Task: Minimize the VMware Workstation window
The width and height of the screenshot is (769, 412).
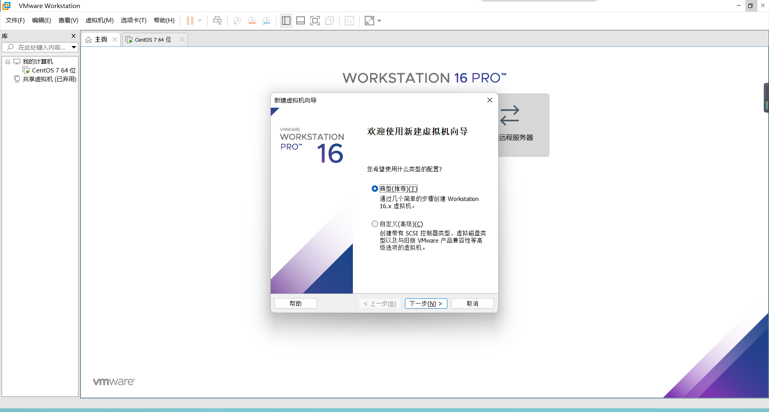Action: [739, 6]
